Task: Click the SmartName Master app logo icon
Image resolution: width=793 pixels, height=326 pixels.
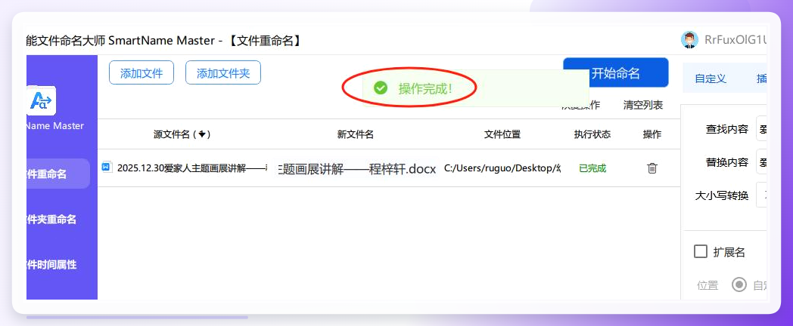Action: coord(41,101)
